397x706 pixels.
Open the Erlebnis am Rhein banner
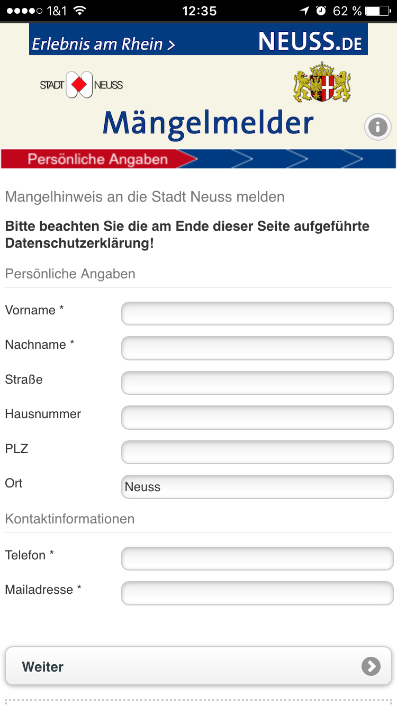click(x=198, y=40)
